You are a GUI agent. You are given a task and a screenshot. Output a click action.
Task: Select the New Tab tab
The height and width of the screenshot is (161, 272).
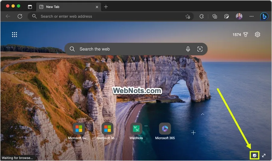[68, 7]
